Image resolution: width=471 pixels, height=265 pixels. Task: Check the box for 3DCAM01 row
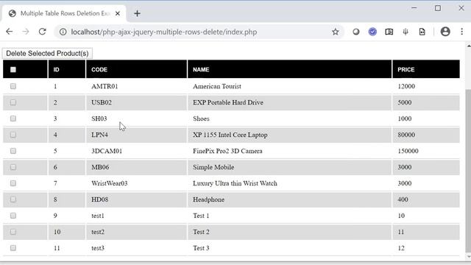tap(13, 151)
